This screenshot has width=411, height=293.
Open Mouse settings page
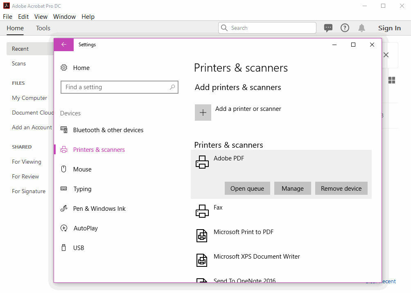tap(82, 169)
